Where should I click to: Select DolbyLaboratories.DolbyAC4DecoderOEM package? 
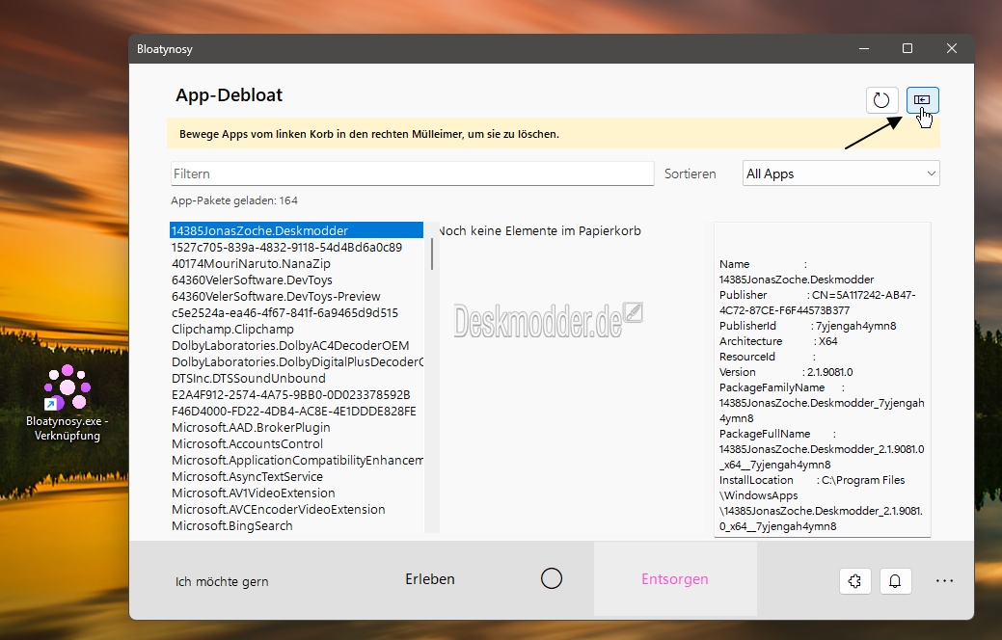[296, 346]
